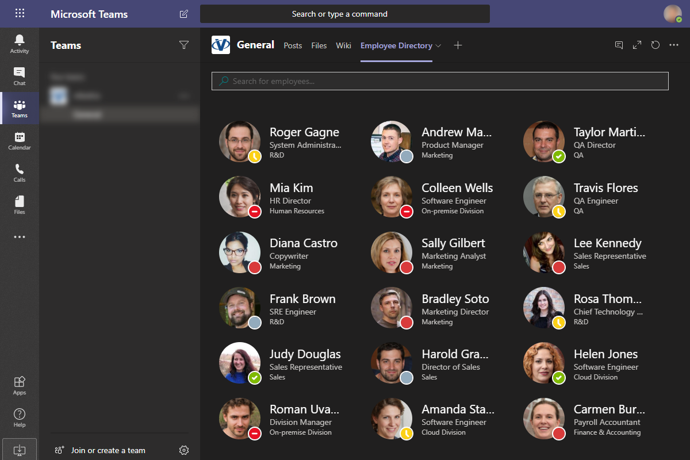
Task: Switch to the Chat section
Action: (20, 75)
